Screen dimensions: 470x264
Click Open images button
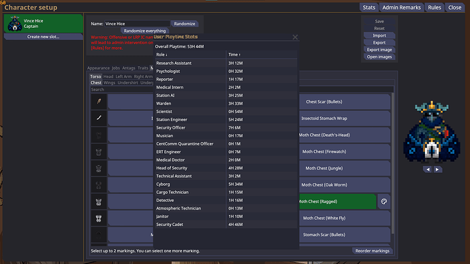pyautogui.click(x=379, y=57)
